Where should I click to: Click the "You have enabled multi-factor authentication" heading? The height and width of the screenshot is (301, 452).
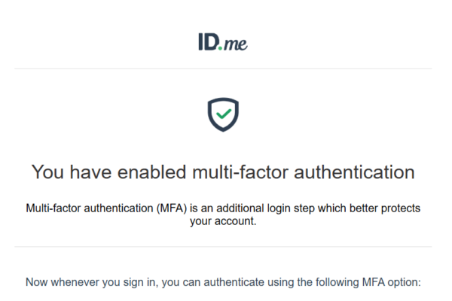tap(223, 172)
